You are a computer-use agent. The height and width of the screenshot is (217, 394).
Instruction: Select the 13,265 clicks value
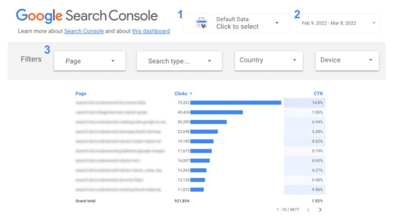(183, 170)
